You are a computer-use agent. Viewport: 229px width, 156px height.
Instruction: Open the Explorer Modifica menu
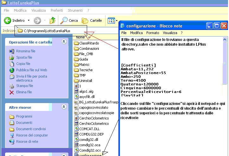click(x=20, y=10)
